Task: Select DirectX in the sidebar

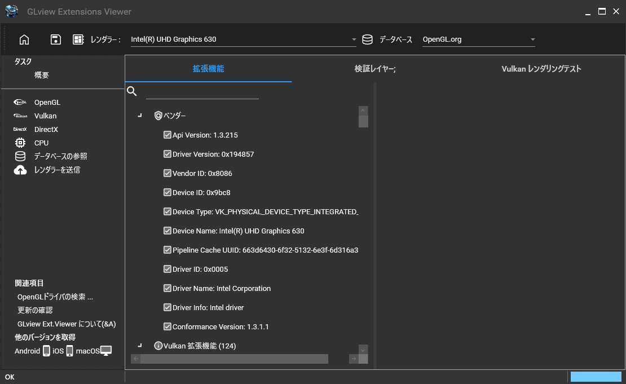Action: (x=46, y=129)
